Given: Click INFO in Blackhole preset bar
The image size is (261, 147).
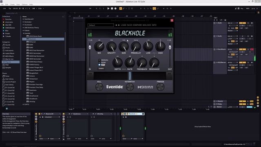Looking at the screenshot, I should pos(154,25).
